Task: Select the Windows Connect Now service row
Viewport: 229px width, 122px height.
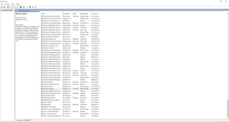Action: [x=70, y=21]
